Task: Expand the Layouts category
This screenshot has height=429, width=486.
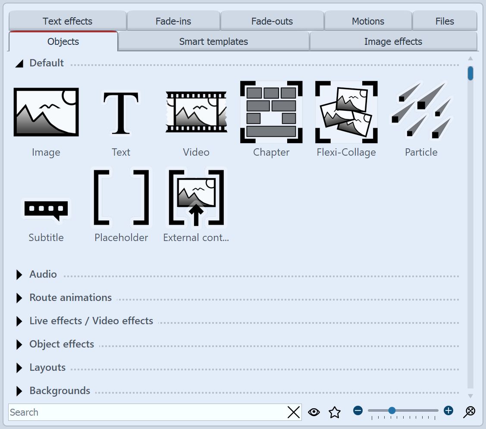Action: [19, 367]
